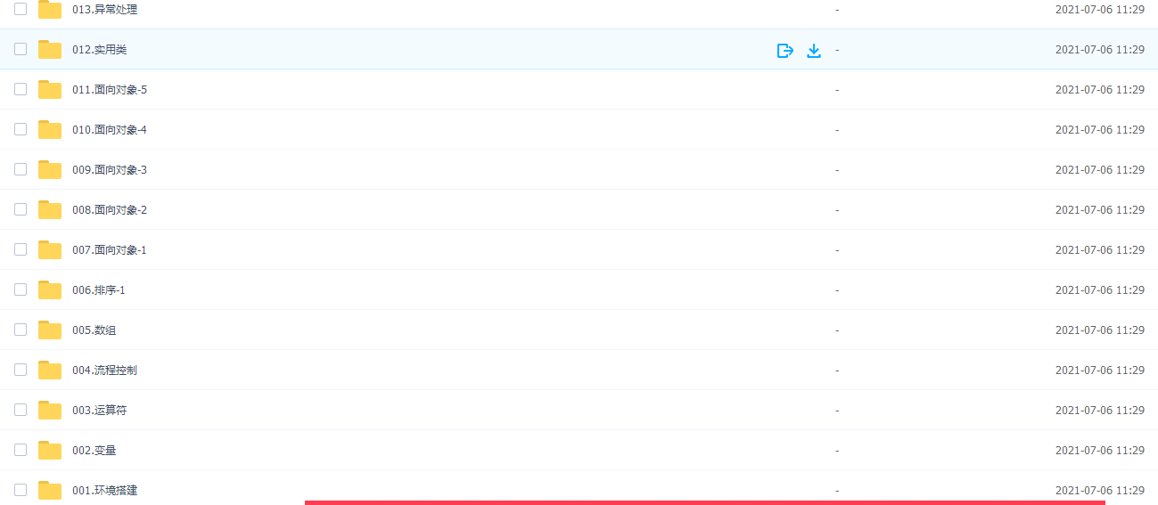1158x505 pixels.
Task: Check the box for 013.异常处理
Action: point(21,9)
